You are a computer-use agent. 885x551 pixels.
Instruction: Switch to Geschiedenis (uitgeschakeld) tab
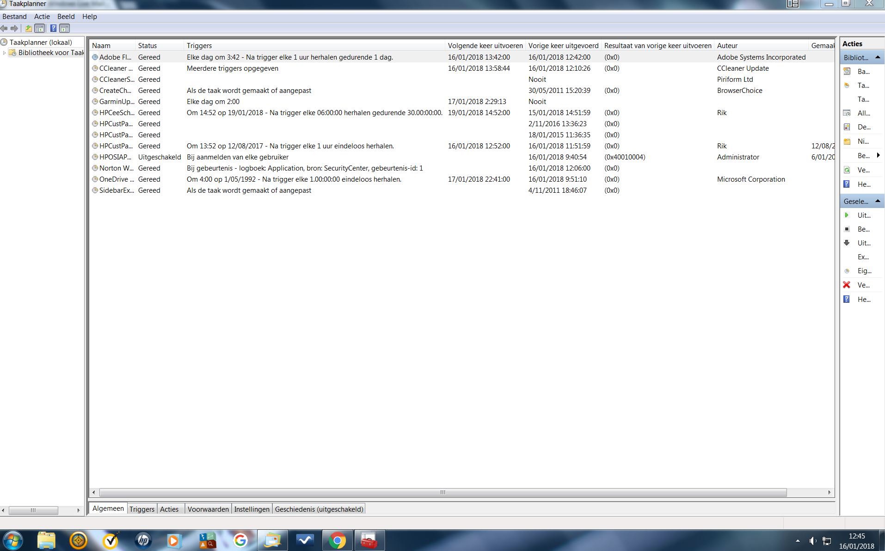point(319,509)
